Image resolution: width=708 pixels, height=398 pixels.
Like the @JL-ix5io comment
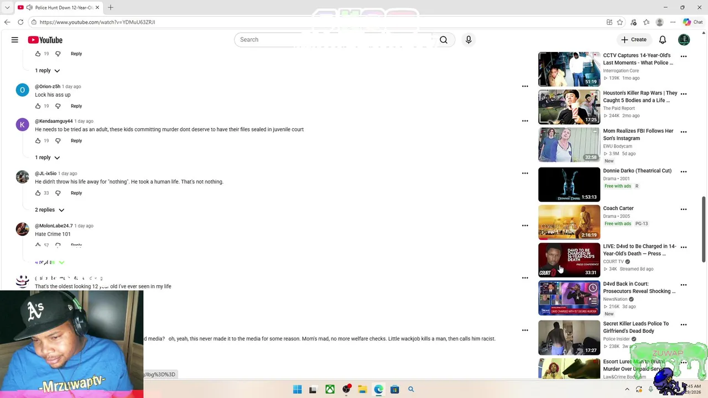pos(38,193)
